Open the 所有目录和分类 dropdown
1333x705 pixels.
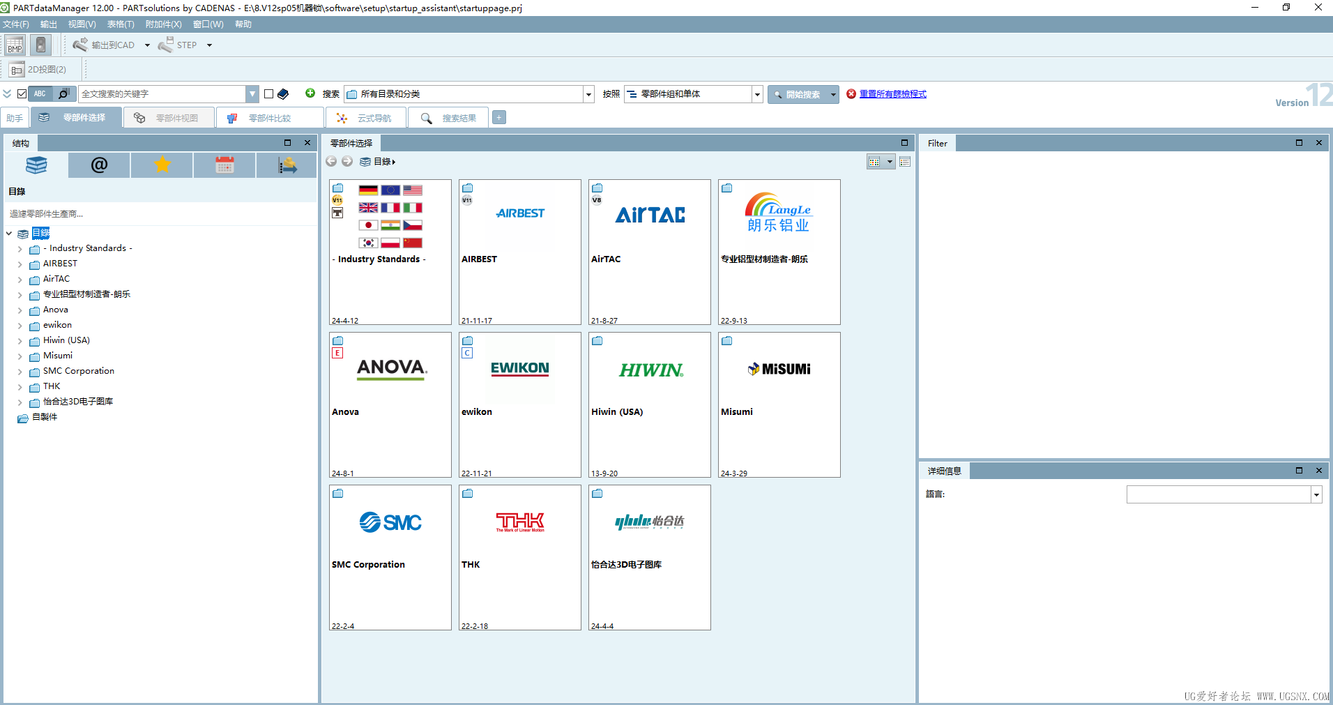click(588, 94)
